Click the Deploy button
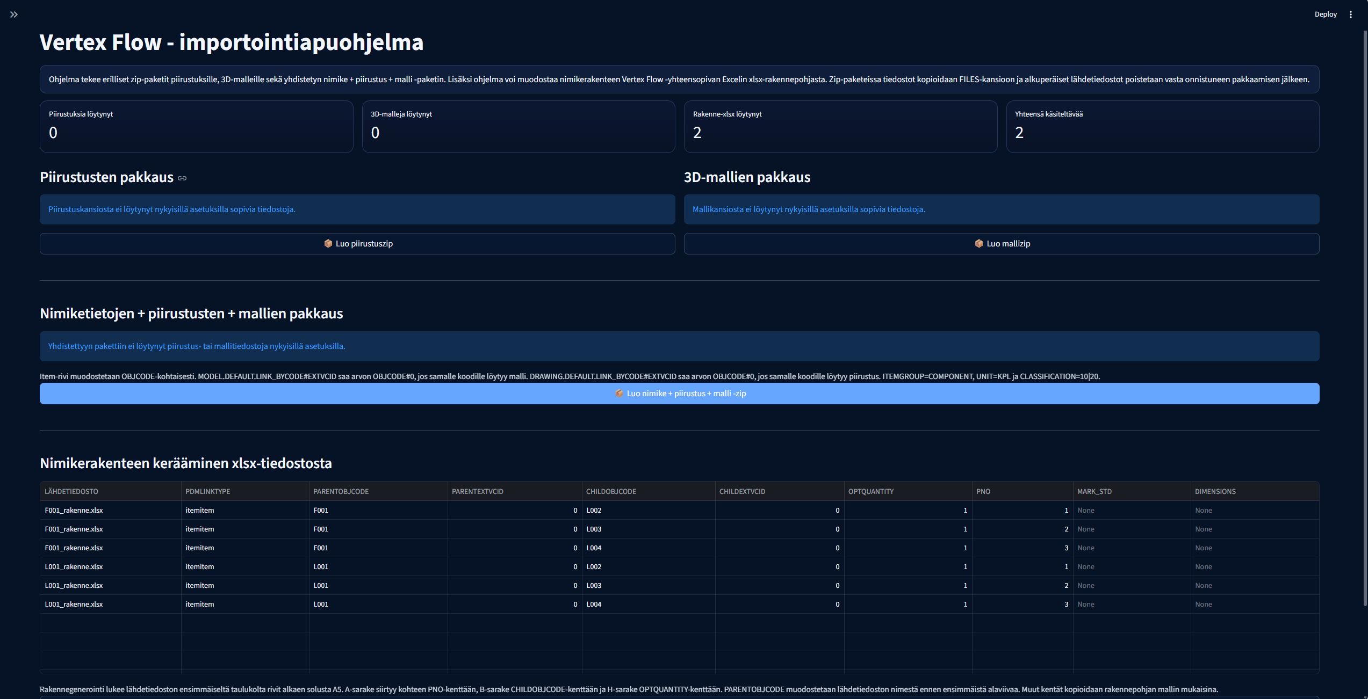 coord(1325,14)
